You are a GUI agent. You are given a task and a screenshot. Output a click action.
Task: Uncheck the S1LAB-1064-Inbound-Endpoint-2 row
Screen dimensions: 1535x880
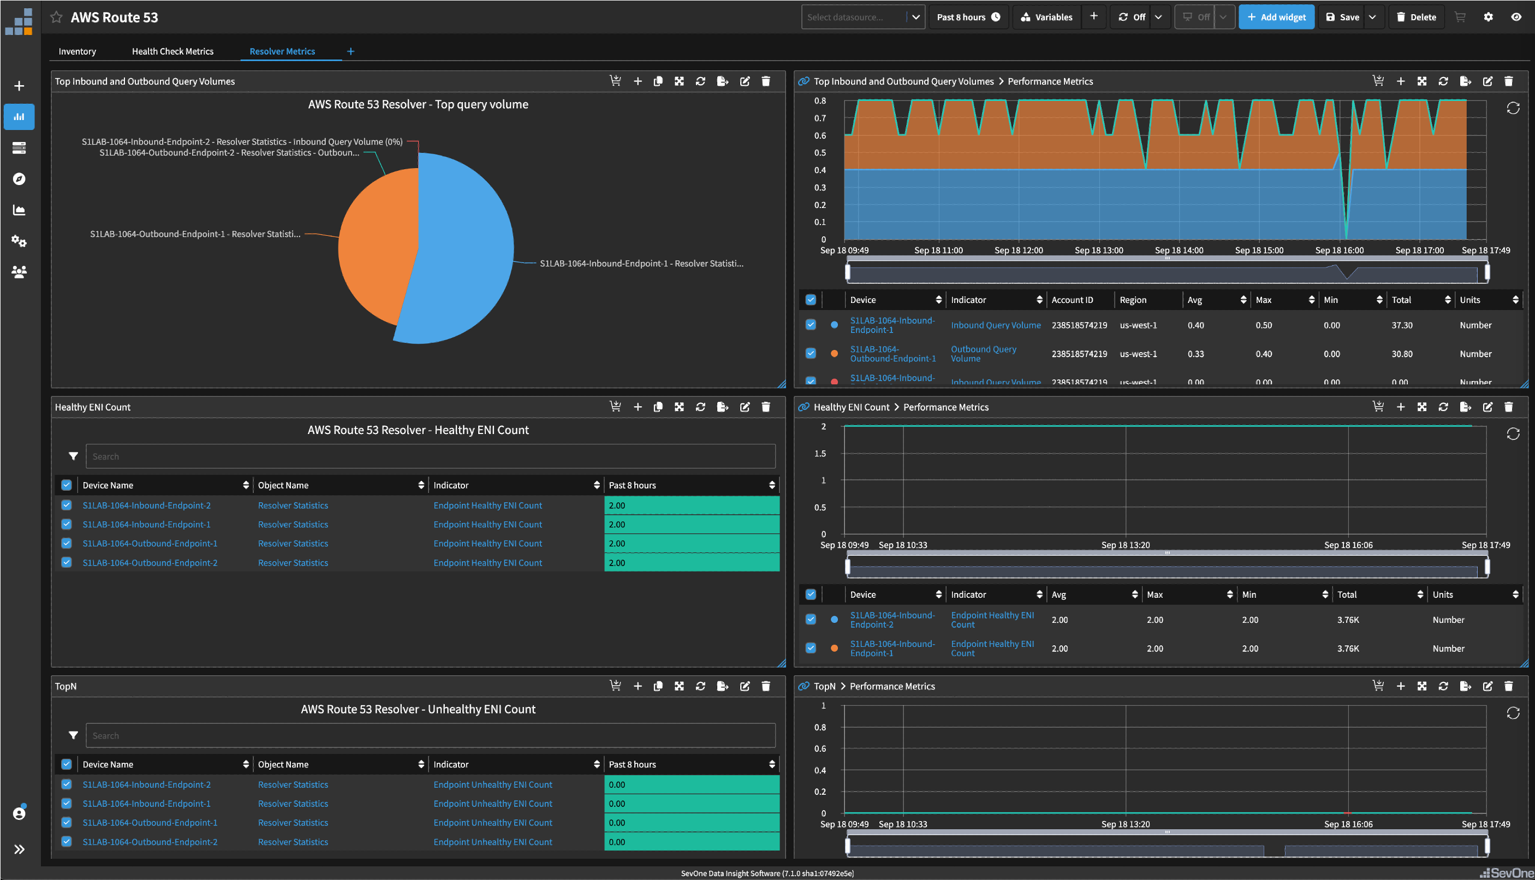(66, 504)
